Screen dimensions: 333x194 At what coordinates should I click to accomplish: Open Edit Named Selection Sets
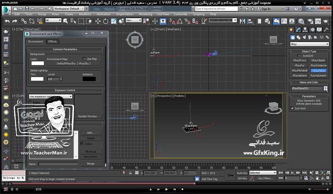[204, 21]
